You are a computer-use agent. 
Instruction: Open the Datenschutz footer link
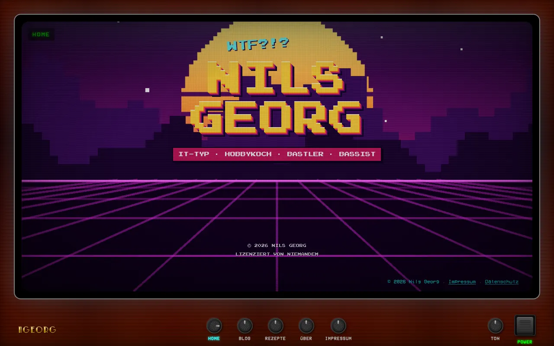pyautogui.click(x=502, y=282)
